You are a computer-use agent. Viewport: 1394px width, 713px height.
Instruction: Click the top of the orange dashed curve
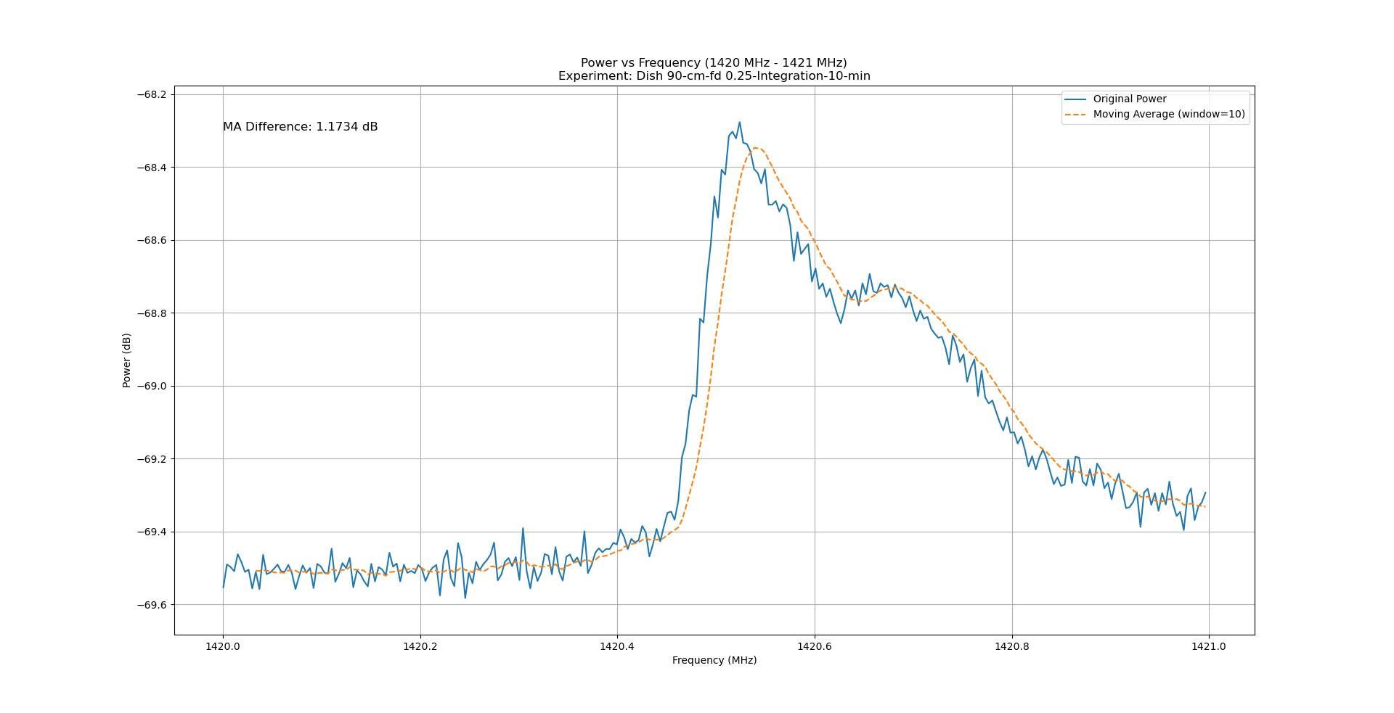756,148
